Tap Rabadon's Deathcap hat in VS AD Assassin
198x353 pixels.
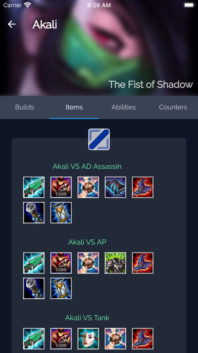tap(142, 187)
